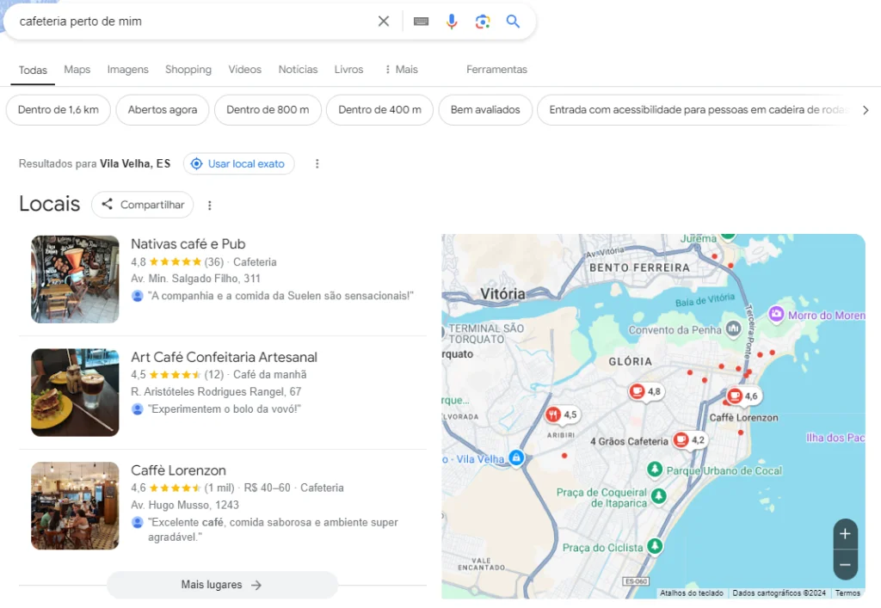This screenshot has height=608, width=881.
Task: Click the Caffè Lorenzon photo
Action: 75,506
